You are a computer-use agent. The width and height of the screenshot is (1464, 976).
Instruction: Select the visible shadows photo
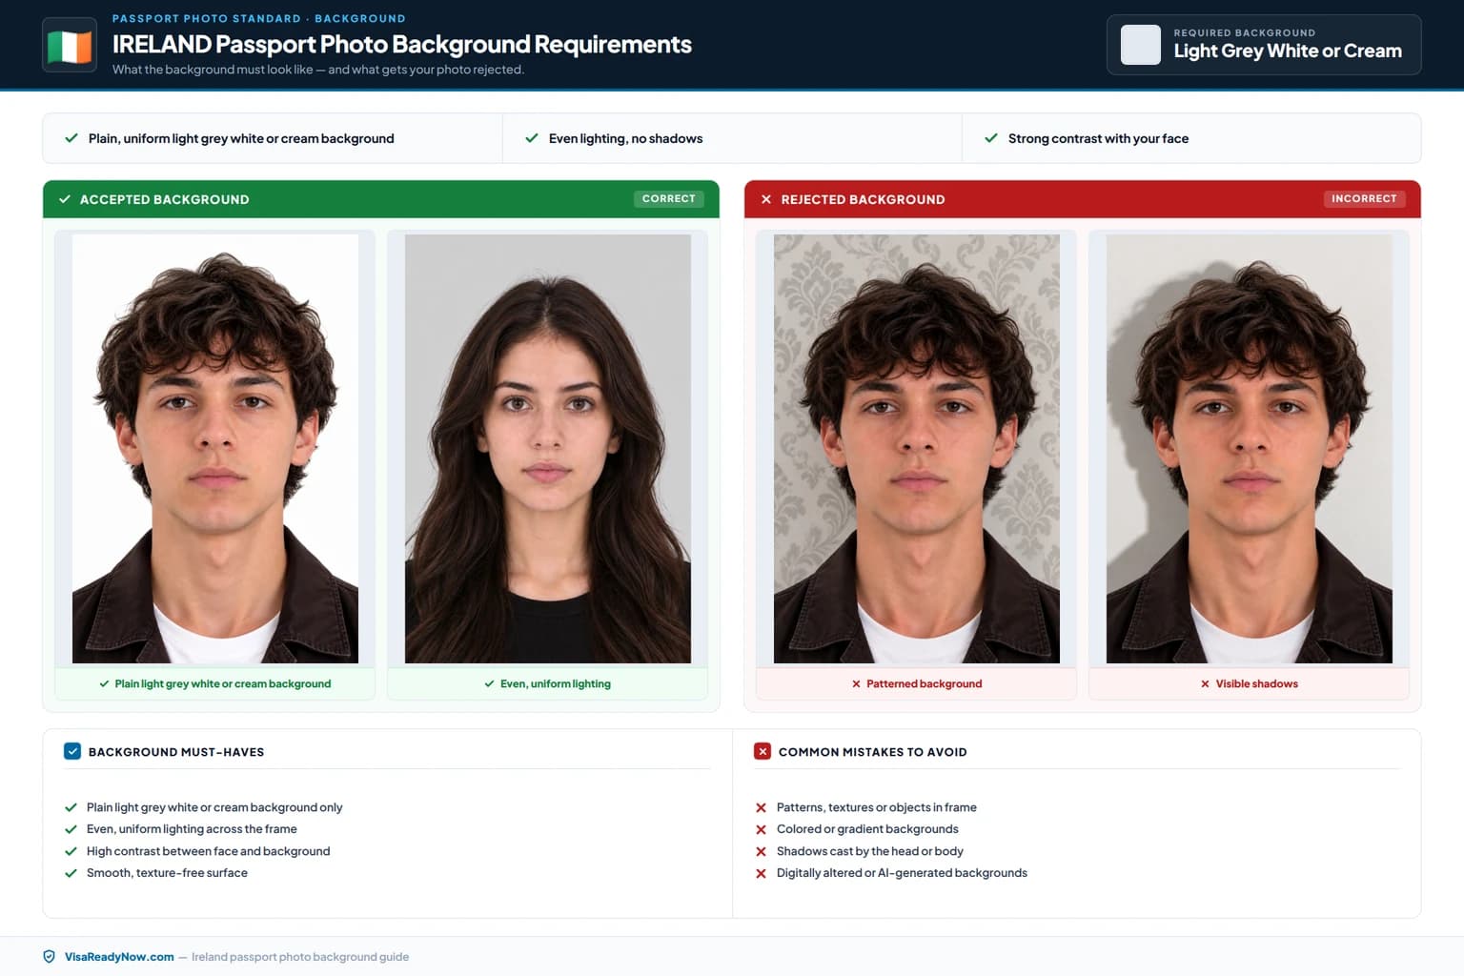1250,449
